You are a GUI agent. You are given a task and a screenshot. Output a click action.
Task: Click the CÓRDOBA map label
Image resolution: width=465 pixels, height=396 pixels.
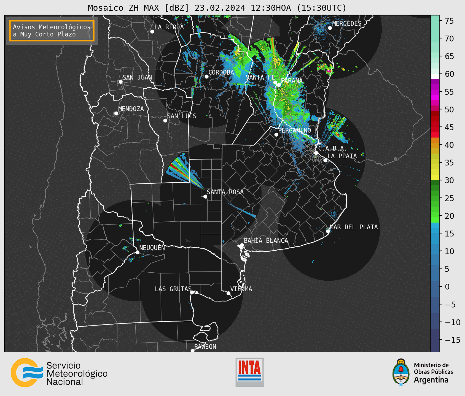221,72
